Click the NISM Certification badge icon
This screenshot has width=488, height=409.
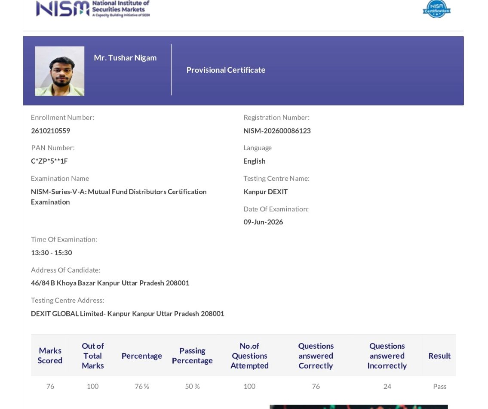click(437, 9)
